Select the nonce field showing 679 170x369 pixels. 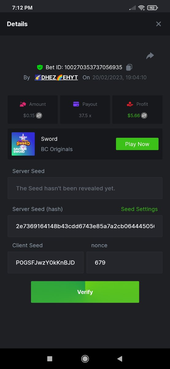pyautogui.click(x=124, y=263)
